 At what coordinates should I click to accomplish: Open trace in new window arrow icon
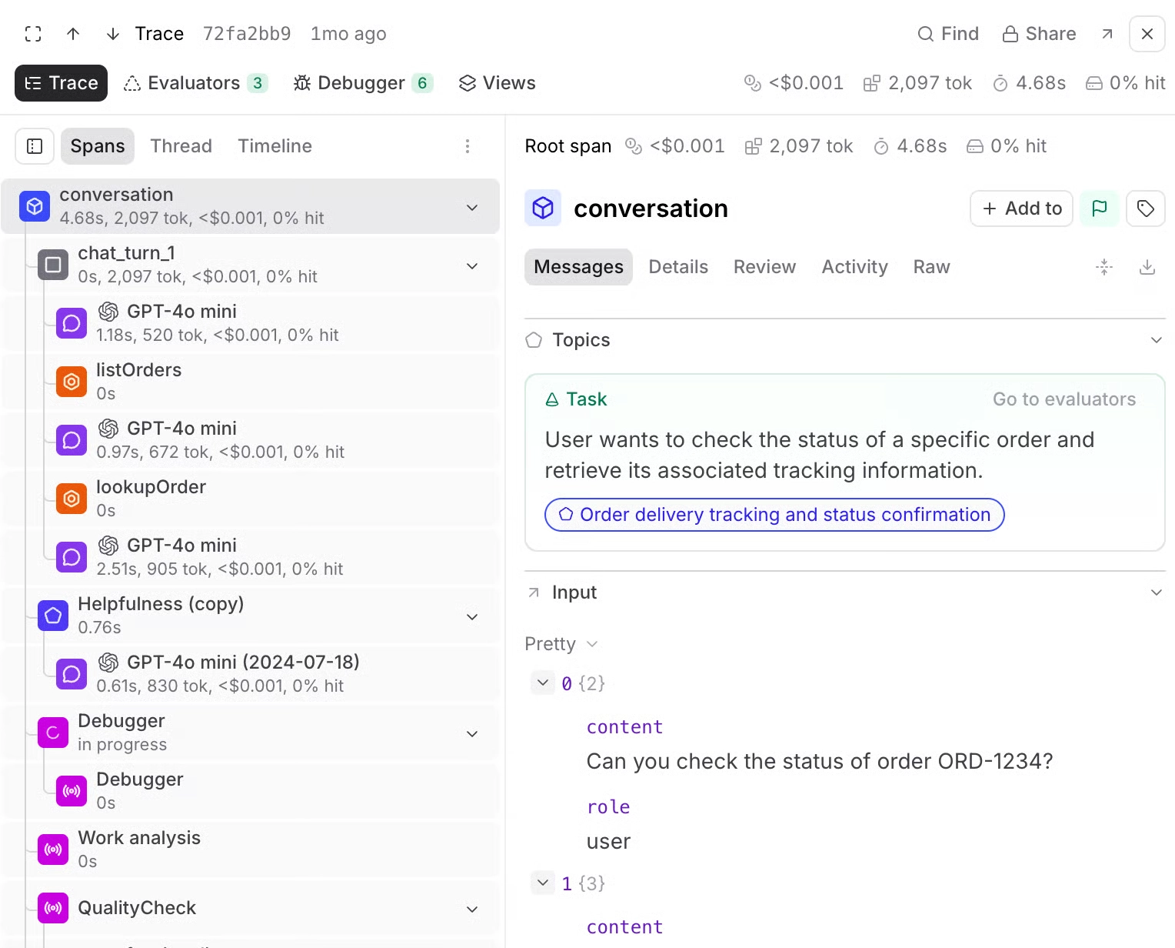(1107, 34)
